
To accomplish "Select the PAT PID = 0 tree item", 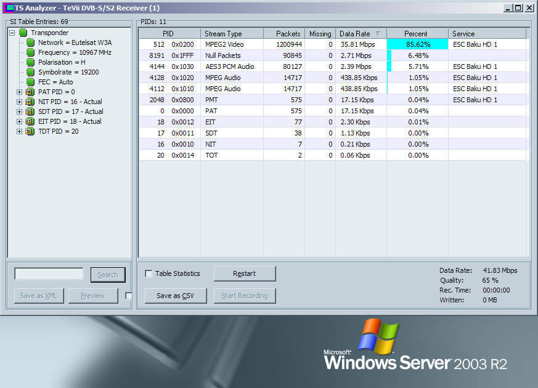I will click(x=56, y=92).
